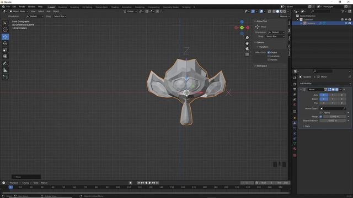Select the Transform tool

click(5, 56)
